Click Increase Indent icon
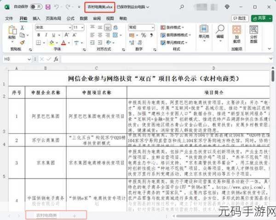276x220 pixels. click(x=100, y=43)
